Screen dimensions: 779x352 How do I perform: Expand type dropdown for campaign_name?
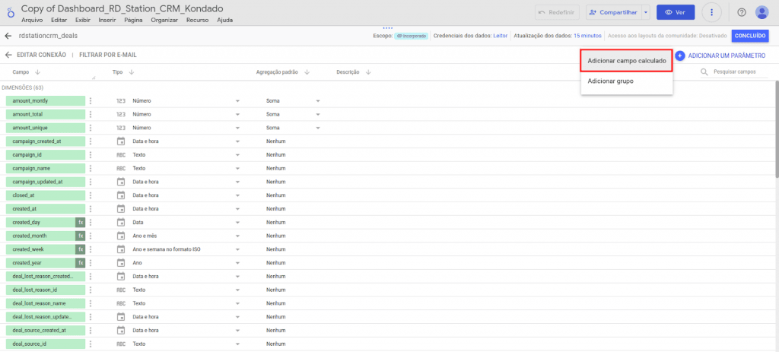click(x=237, y=168)
